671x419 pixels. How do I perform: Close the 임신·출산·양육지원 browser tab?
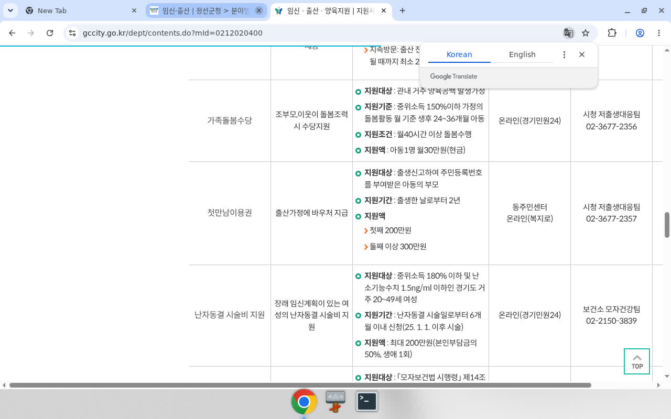pos(384,10)
